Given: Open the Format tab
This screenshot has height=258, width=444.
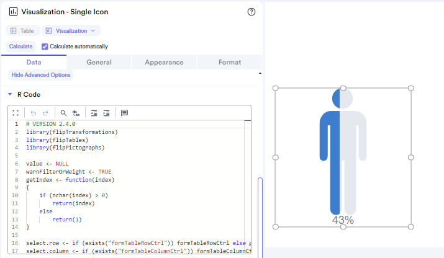Looking at the screenshot, I should 229,62.
